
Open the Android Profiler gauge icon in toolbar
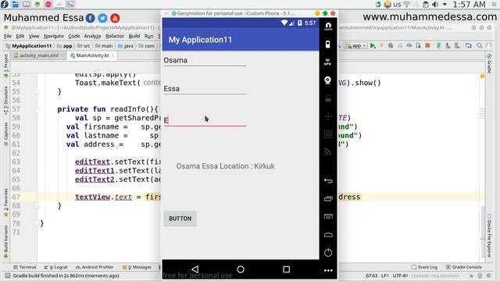click(409, 46)
